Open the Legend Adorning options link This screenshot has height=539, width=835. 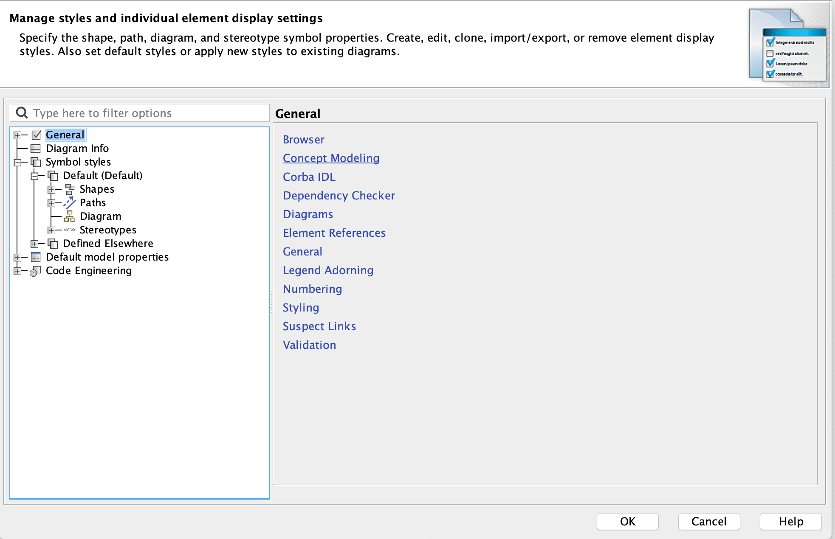(328, 270)
